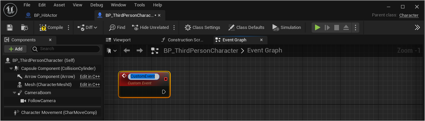Open the Tools menu

140,5
